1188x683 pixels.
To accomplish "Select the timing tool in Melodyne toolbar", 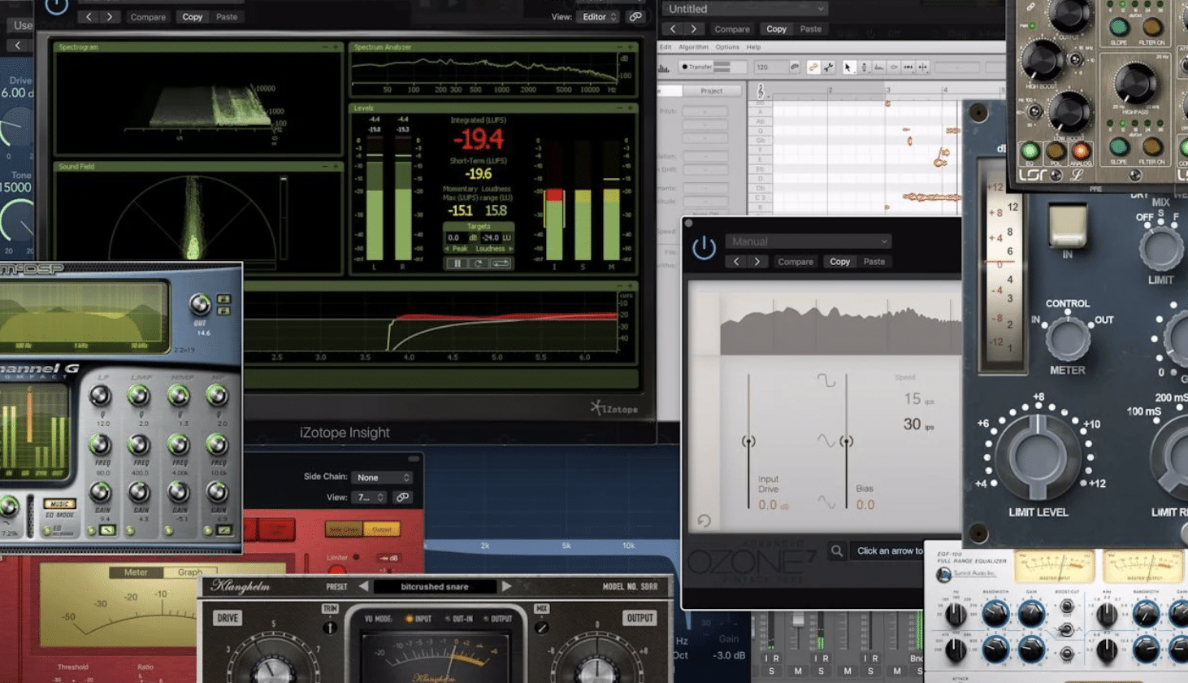I will [x=908, y=67].
